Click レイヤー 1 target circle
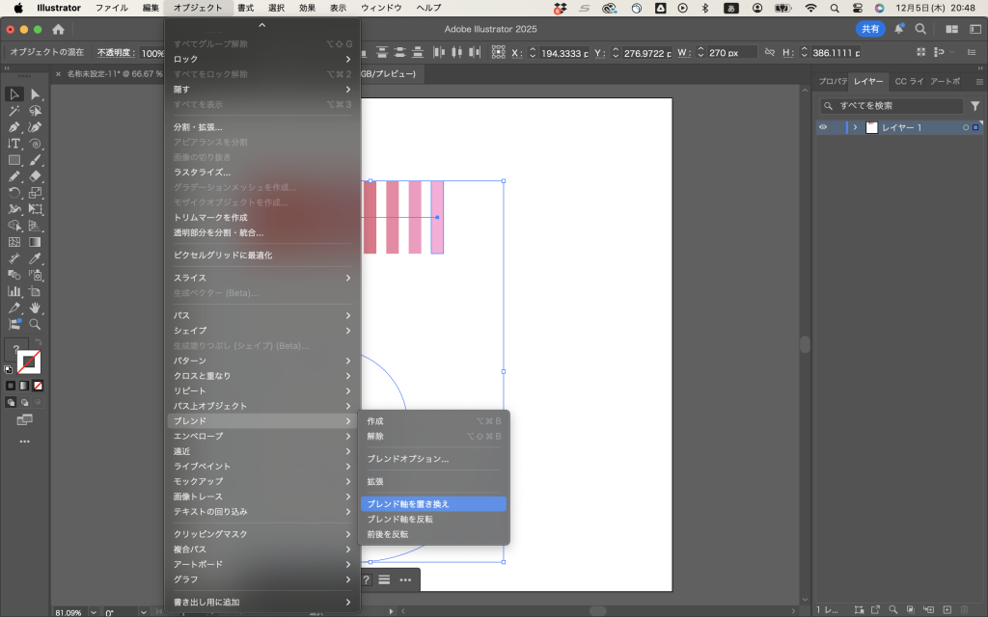 coord(964,127)
